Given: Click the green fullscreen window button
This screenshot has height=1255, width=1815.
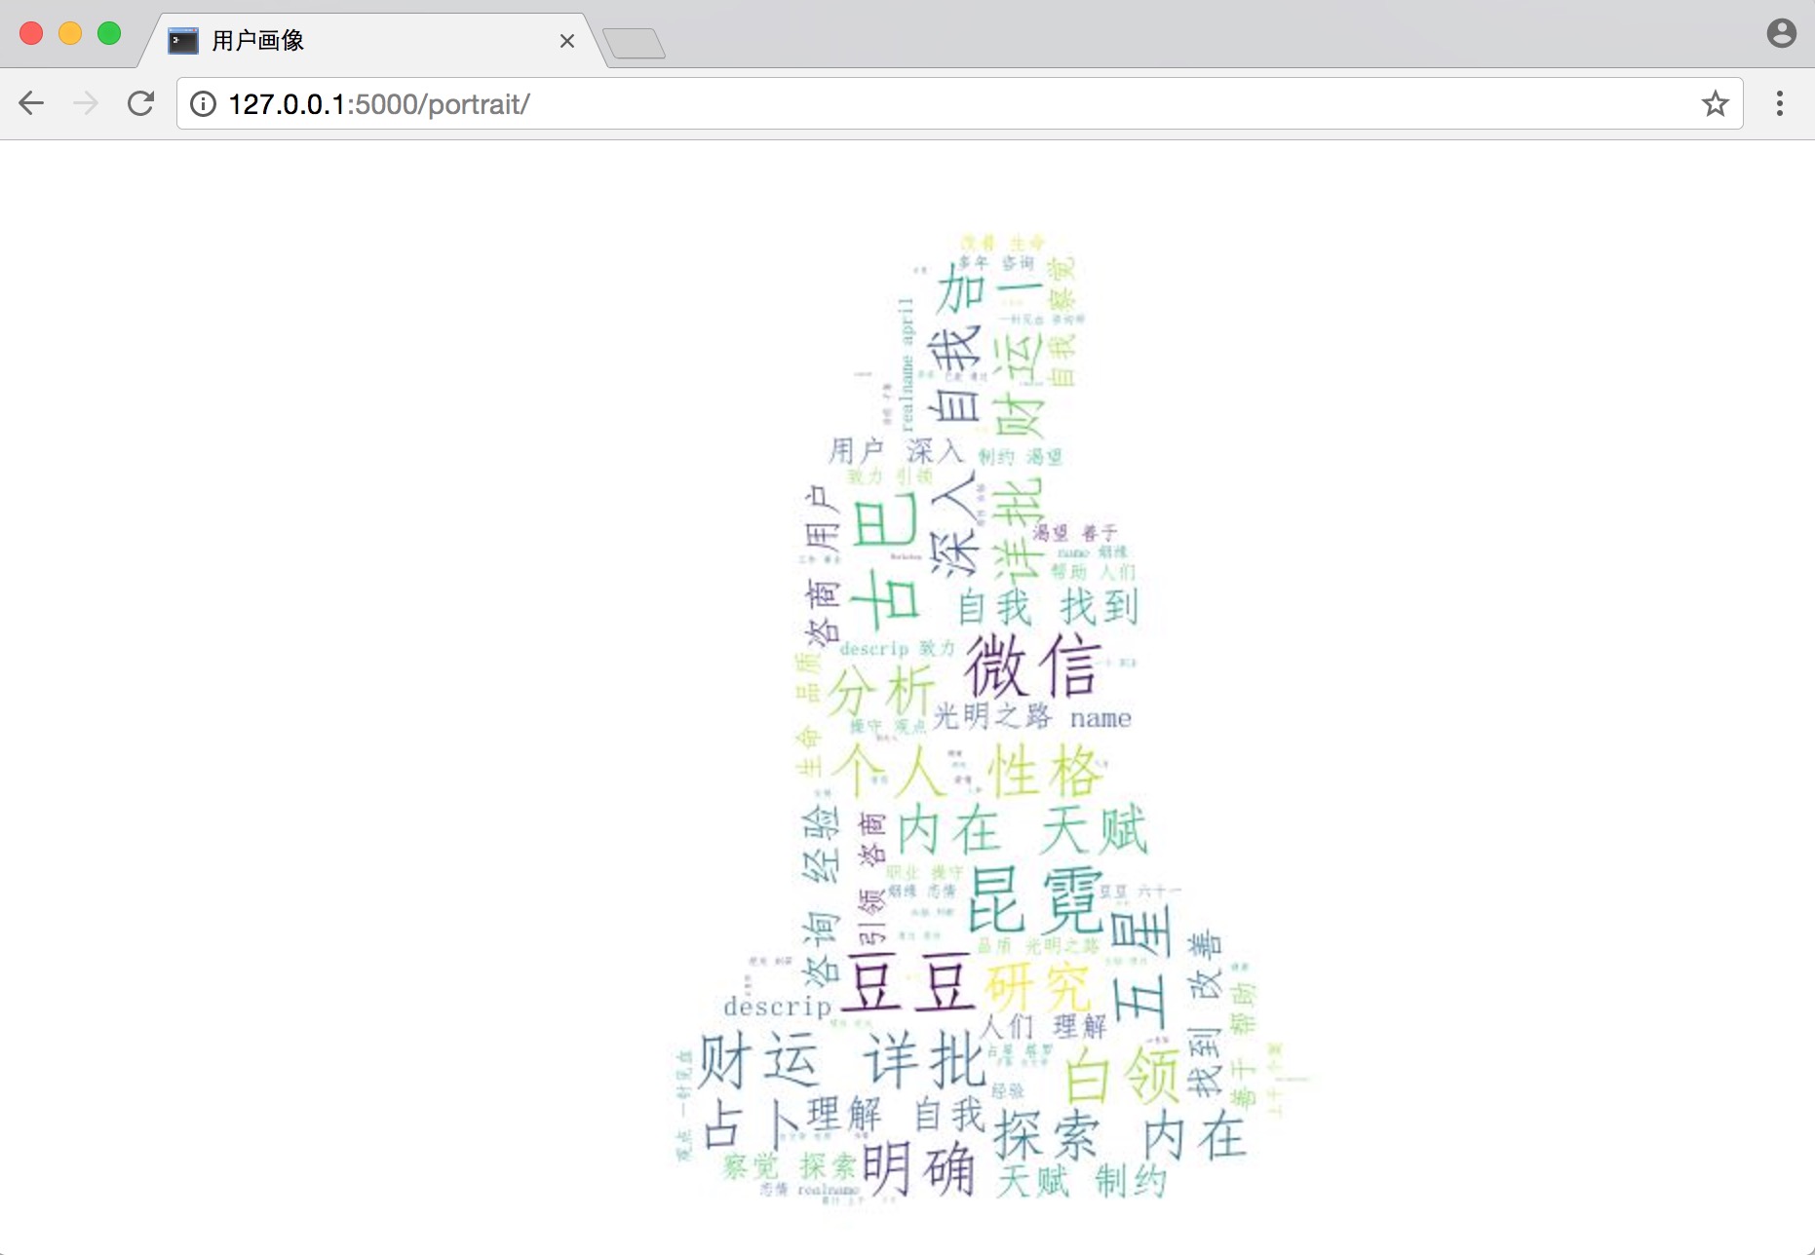Looking at the screenshot, I should pos(109,33).
